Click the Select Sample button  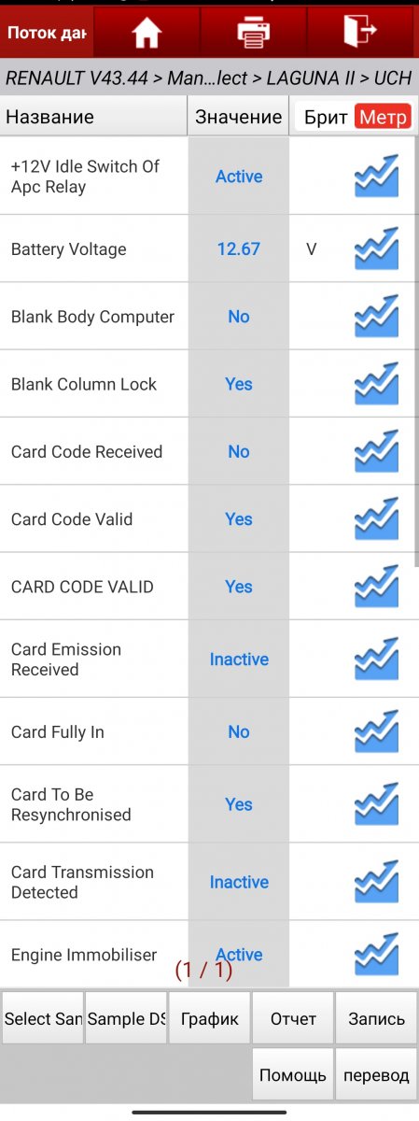43,1018
